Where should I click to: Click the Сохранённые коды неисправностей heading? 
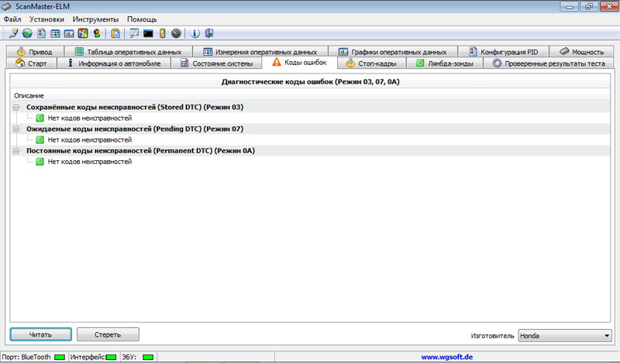click(135, 107)
